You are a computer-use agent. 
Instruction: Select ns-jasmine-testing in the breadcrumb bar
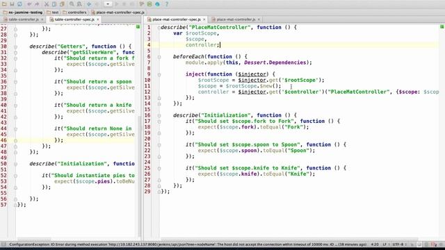23,12
